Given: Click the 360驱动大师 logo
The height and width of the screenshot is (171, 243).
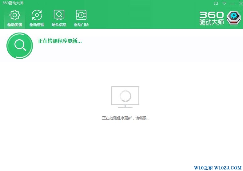Looking at the screenshot, I should [x=220, y=18].
